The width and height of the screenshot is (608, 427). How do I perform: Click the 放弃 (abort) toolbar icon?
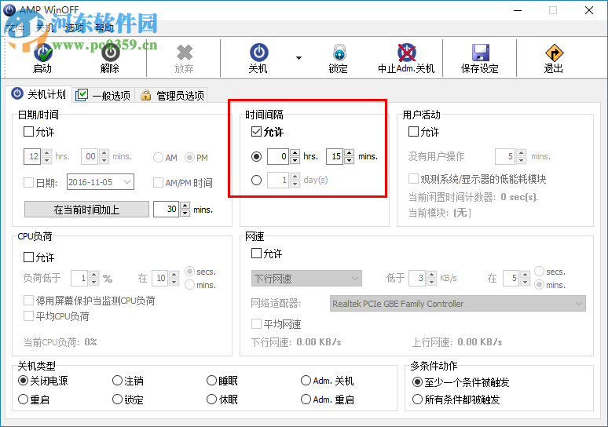tap(185, 53)
